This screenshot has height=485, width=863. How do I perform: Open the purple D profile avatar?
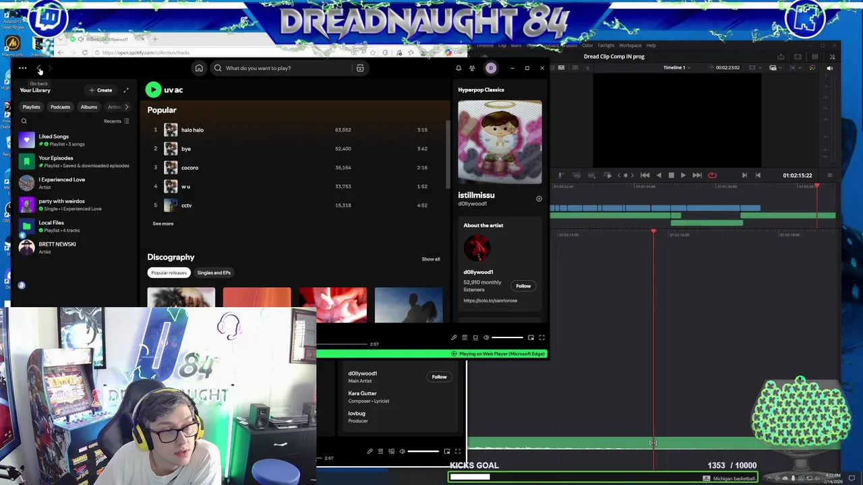pos(491,68)
